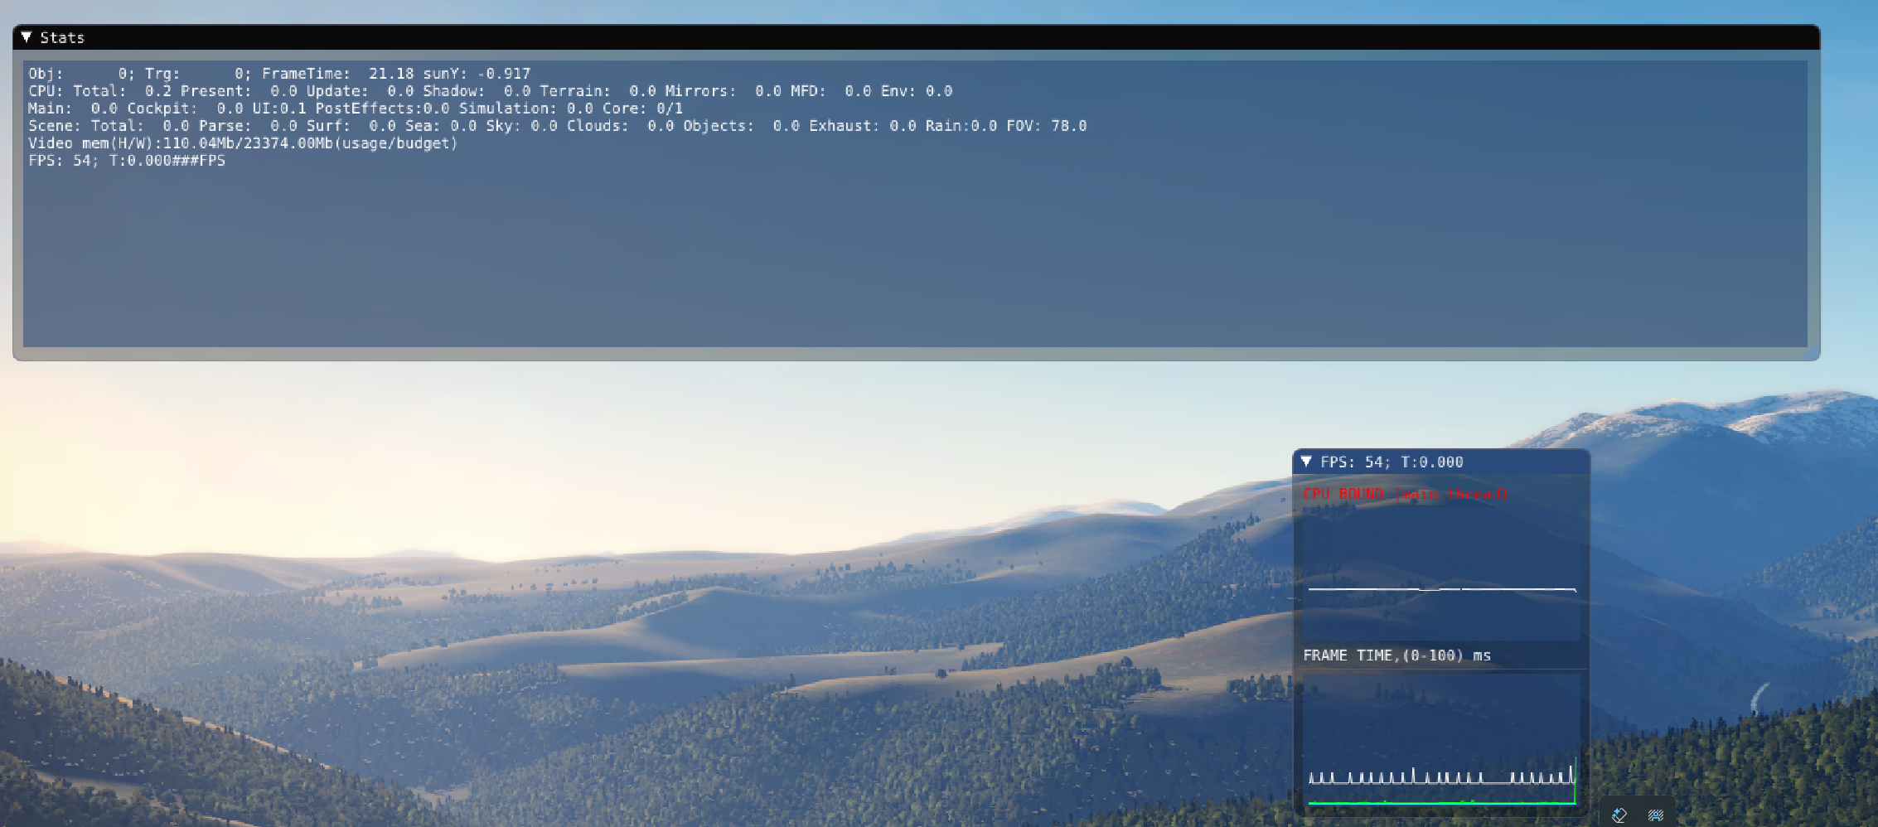This screenshot has width=1878, height=827.
Task: Click the Stats window title text
Action: [62, 37]
